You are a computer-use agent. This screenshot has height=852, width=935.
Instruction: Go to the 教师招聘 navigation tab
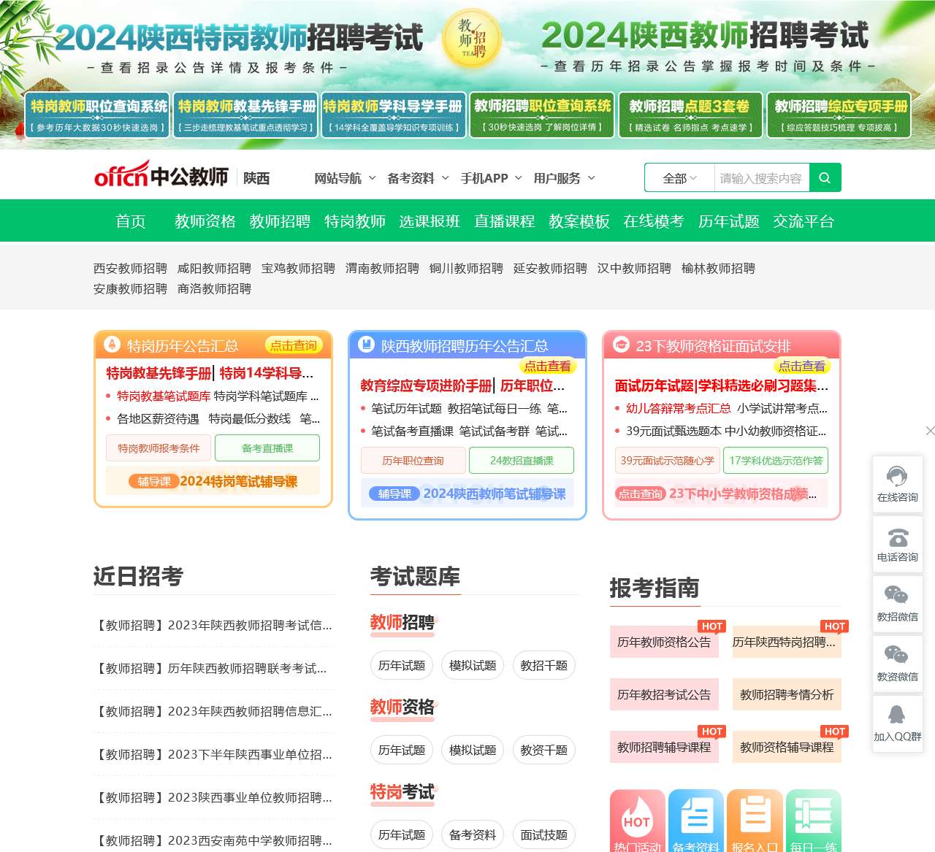[x=280, y=221]
